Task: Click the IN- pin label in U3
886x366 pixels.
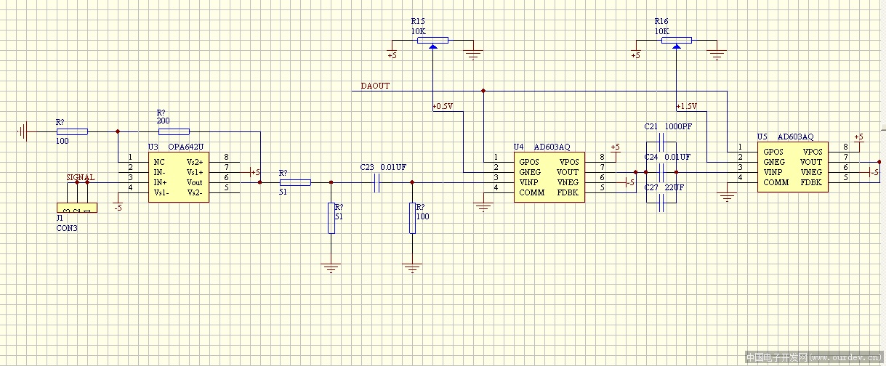Action: tap(160, 172)
